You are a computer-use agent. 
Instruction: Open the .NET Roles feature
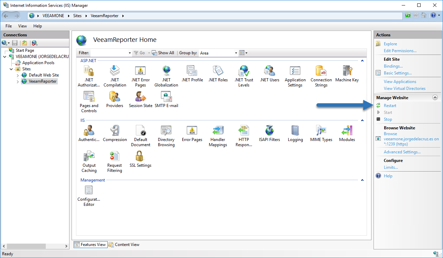(x=218, y=74)
